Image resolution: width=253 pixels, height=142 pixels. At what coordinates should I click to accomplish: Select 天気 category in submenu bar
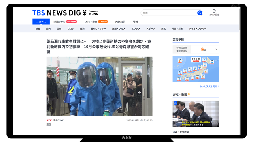[x=163, y=29]
